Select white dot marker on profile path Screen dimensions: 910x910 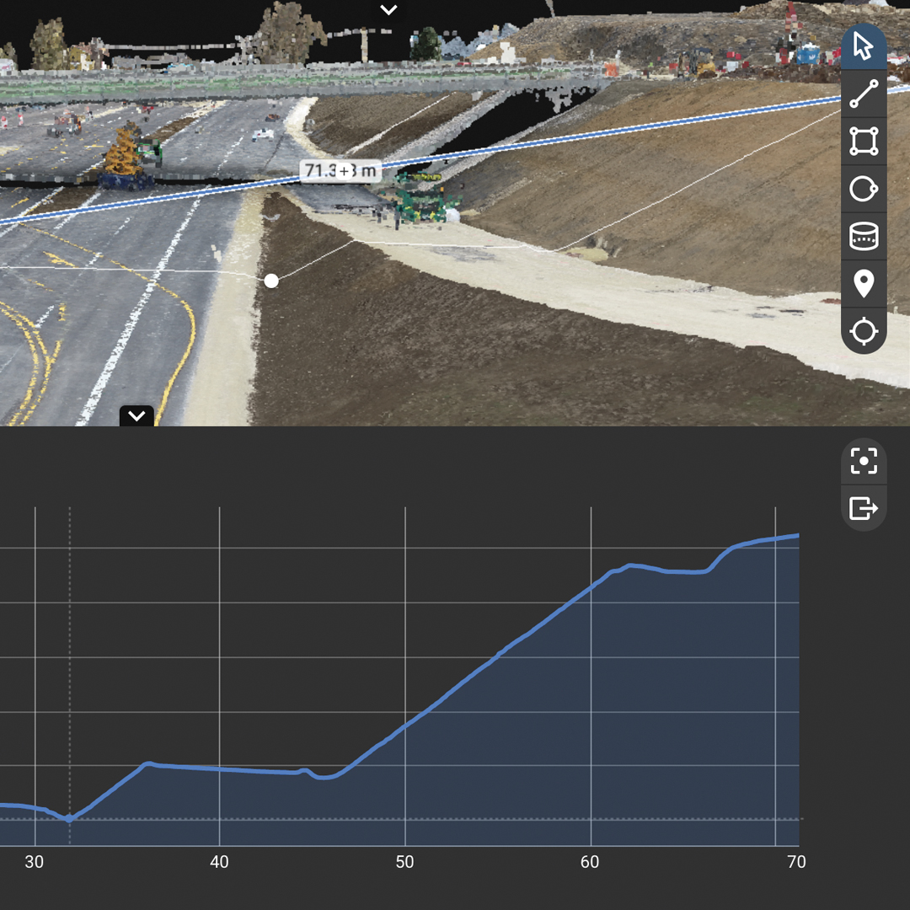(x=271, y=281)
